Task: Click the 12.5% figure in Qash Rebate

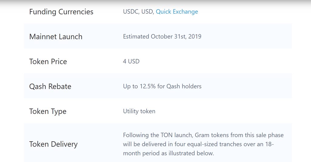Action: click(x=148, y=86)
